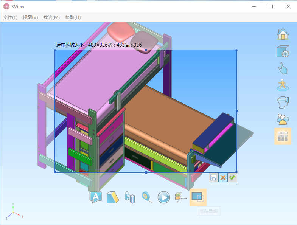Click the bottom-middle selection handle
The width and height of the screenshot is (297, 225).
(146, 172)
